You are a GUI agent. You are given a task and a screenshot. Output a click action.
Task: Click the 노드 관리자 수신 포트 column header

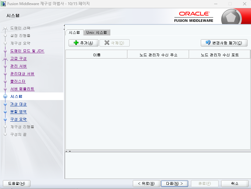tap(220, 54)
